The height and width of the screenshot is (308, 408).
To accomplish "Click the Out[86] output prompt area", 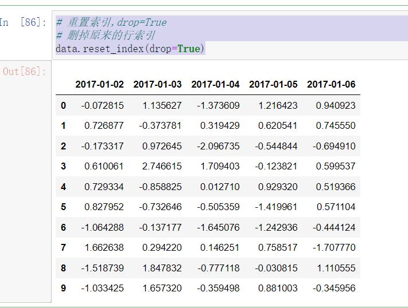I will [25, 72].
